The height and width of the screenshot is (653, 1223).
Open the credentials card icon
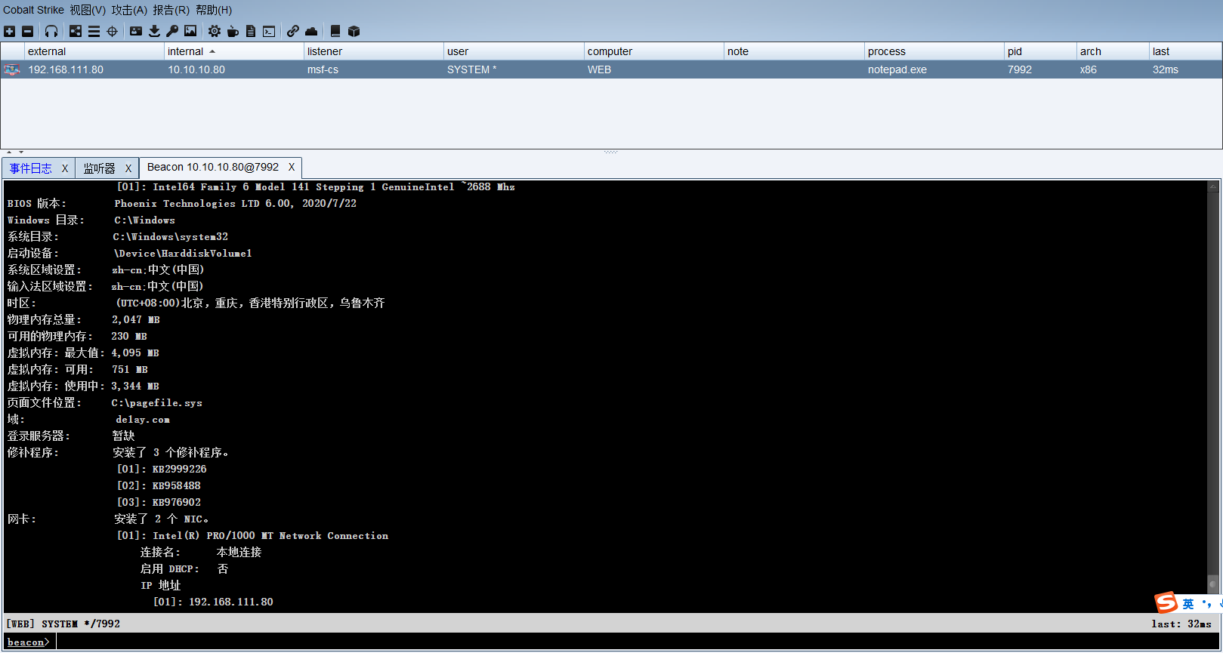[x=136, y=31]
